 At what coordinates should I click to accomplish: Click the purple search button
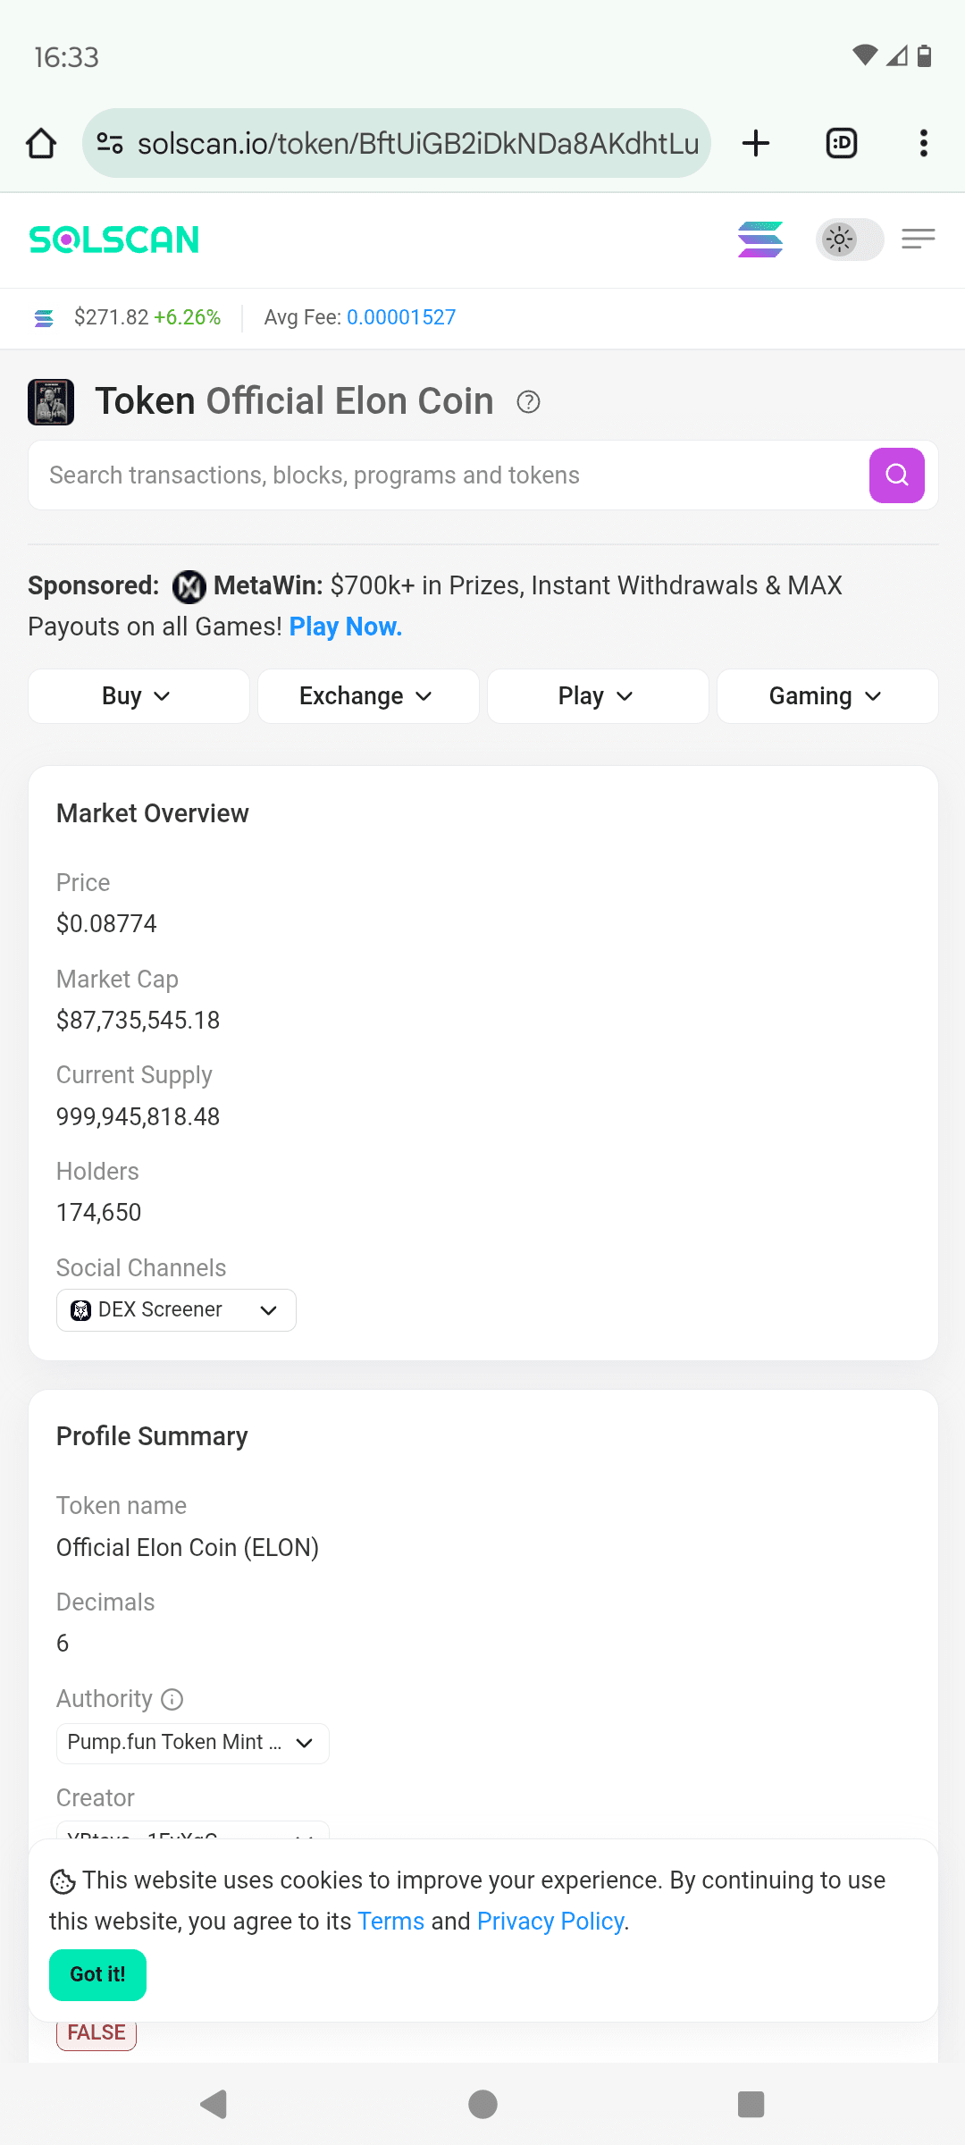click(897, 475)
